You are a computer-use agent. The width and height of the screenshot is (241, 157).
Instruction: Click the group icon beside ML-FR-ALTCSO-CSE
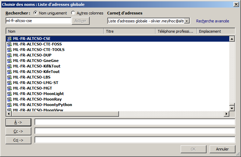coord(9,39)
